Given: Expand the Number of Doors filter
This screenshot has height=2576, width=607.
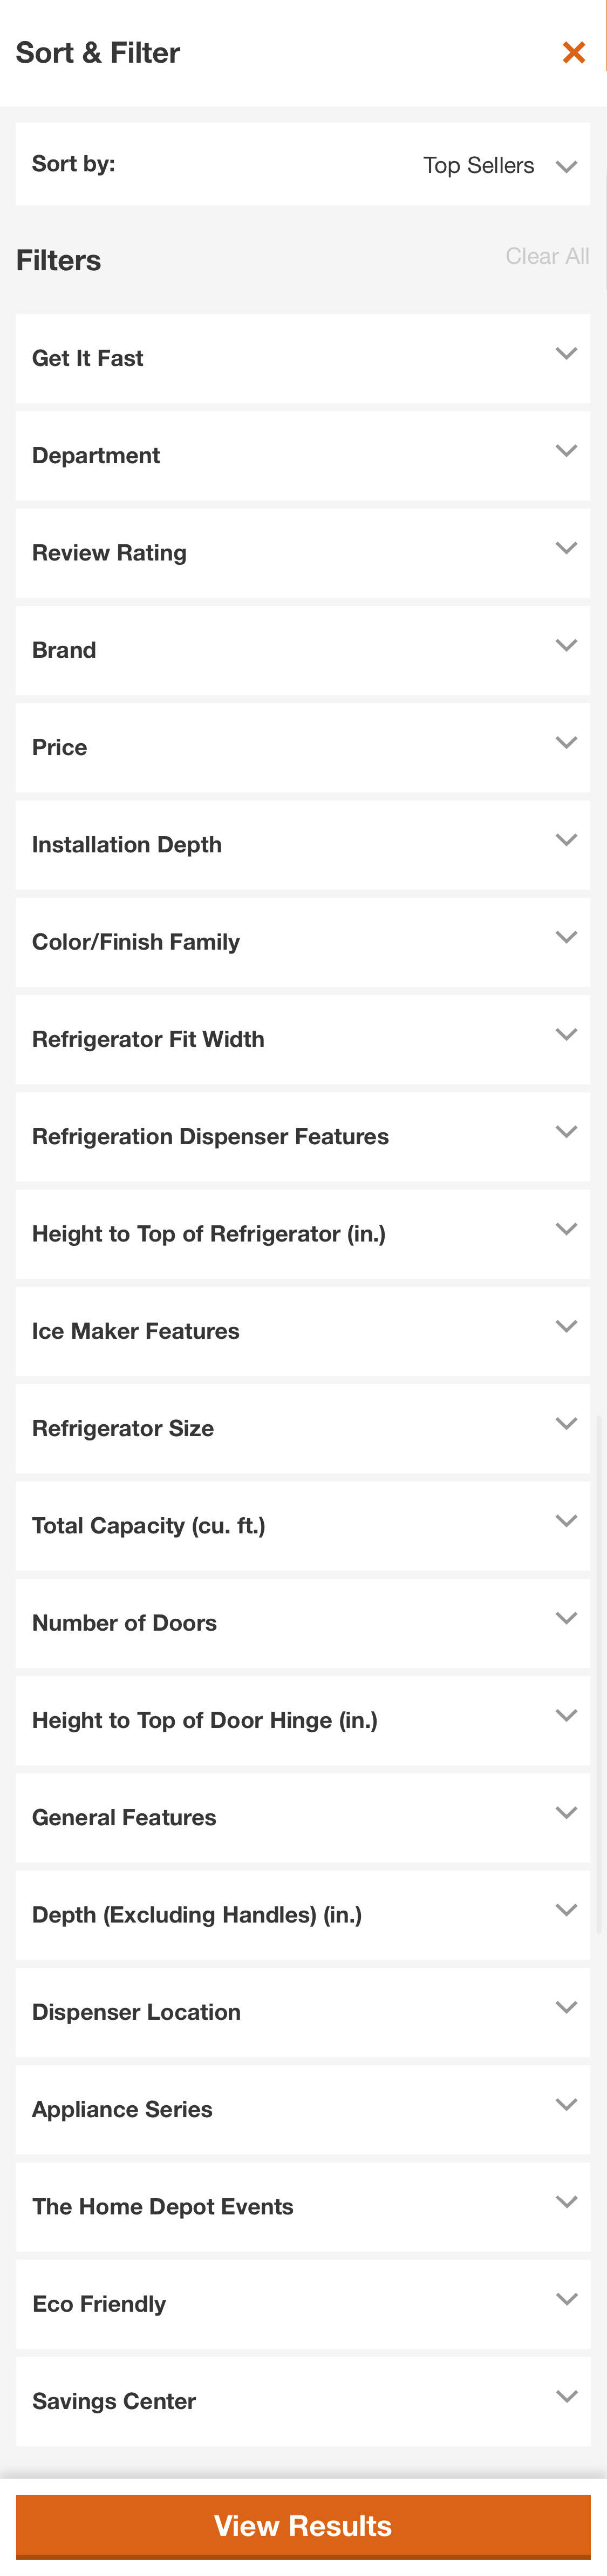Looking at the screenshot, I should pos(303,1622).
